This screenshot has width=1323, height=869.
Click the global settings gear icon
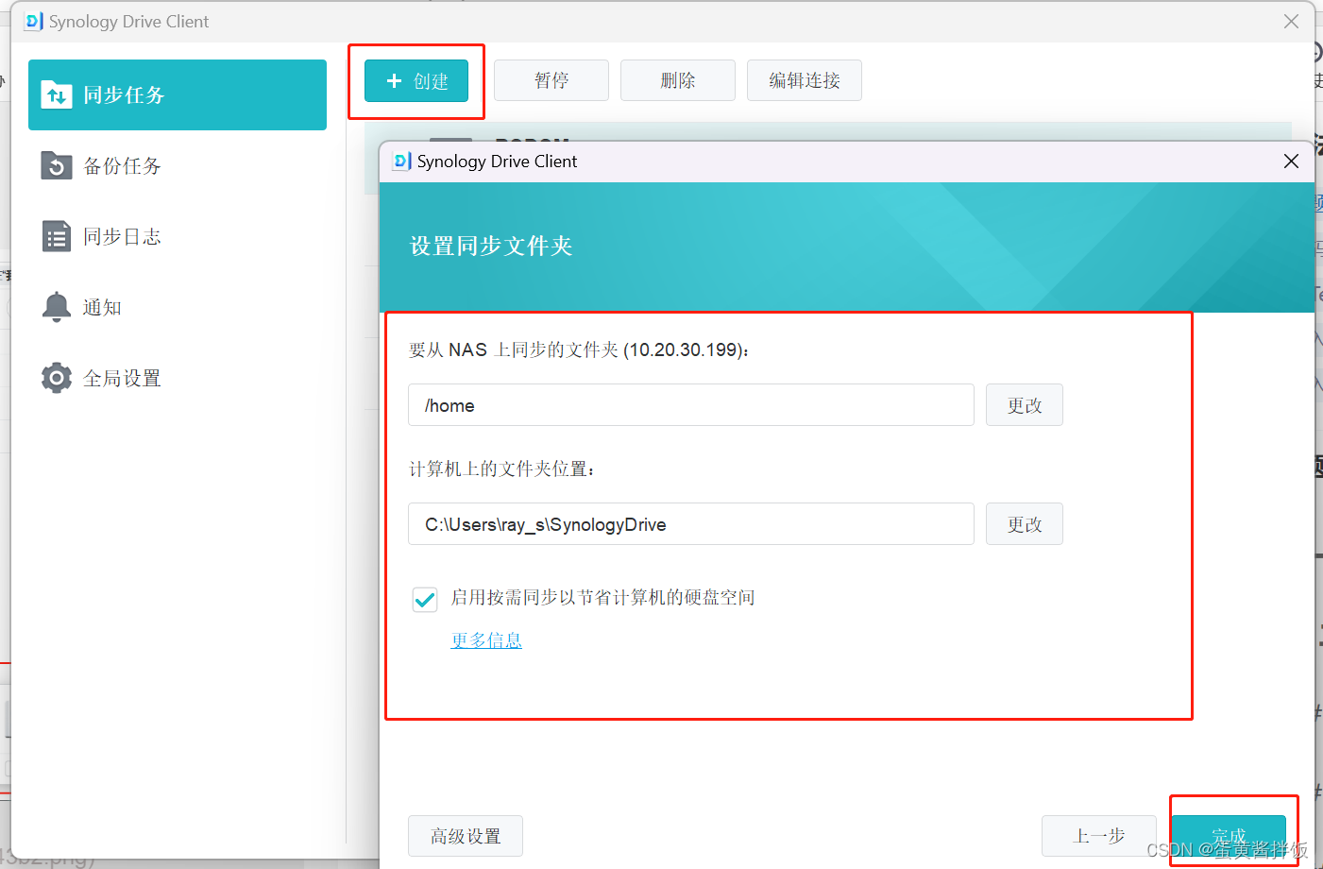pyautogui.click(x=57, y=378)
